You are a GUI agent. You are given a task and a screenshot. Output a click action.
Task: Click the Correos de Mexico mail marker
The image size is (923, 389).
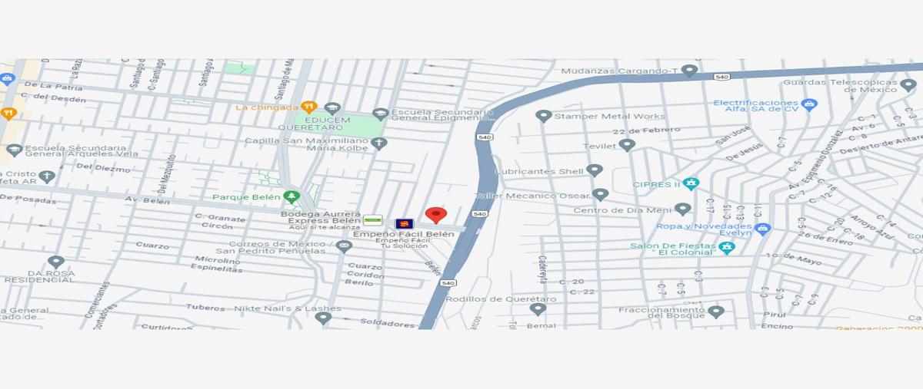[344, 246]
